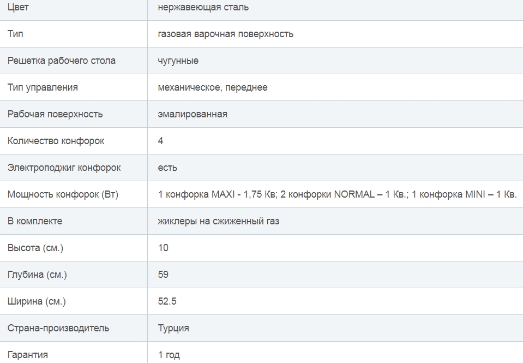Select the "чугунные" value cell
The width and height of the screenshot is (523, 363).
pyautogui.click(x=178, y=61)
